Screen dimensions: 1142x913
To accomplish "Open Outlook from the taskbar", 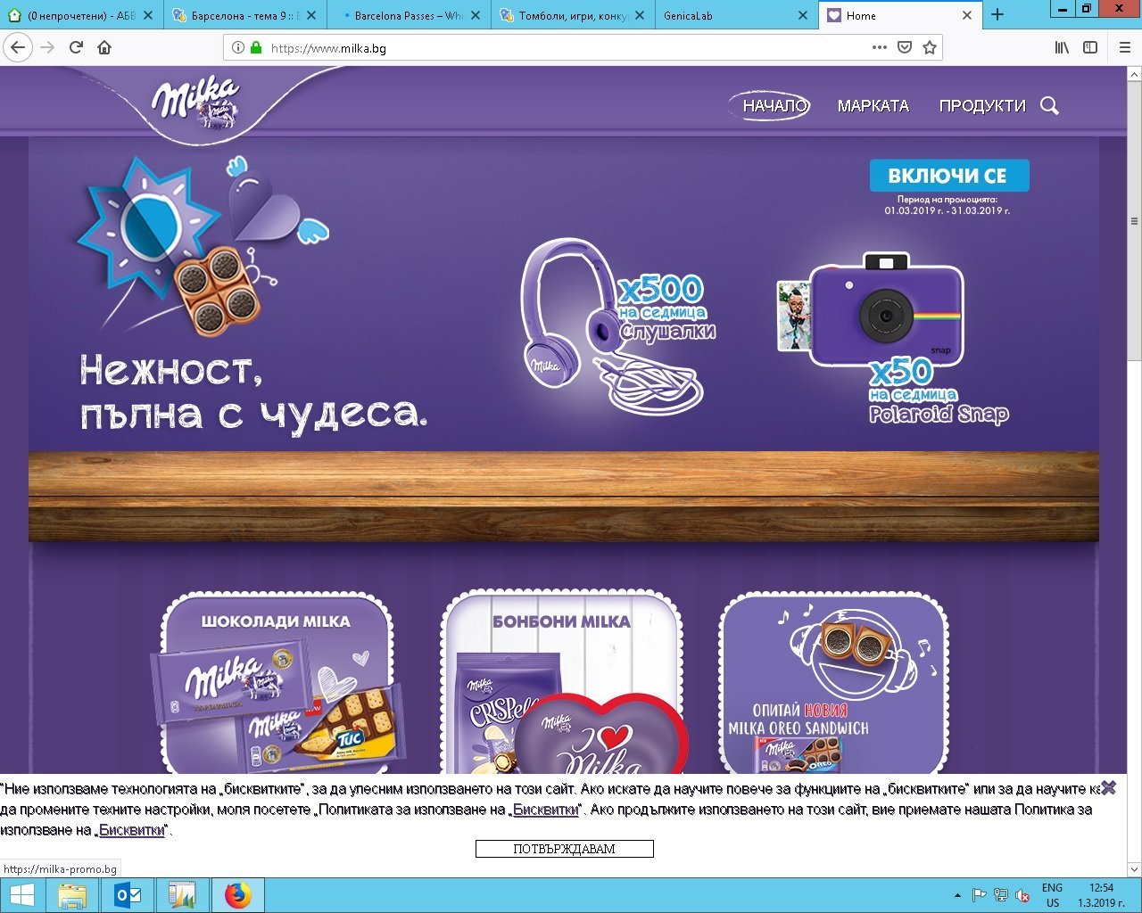I will (x=128, y=895).
